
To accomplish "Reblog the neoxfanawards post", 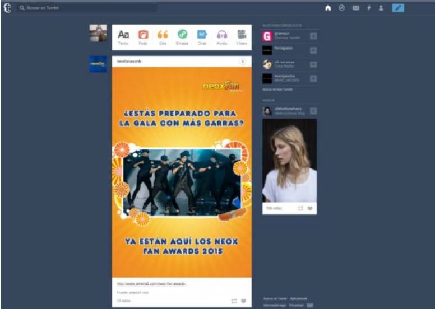I will 234,301.
